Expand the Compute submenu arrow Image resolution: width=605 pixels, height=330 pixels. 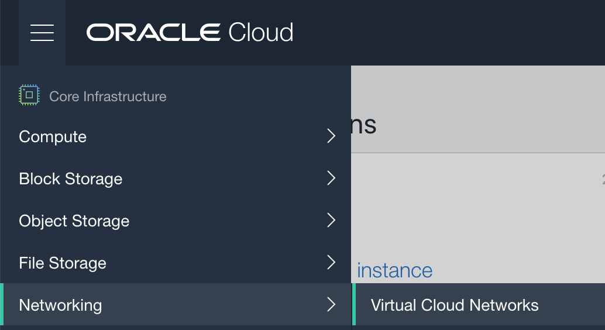331,136
